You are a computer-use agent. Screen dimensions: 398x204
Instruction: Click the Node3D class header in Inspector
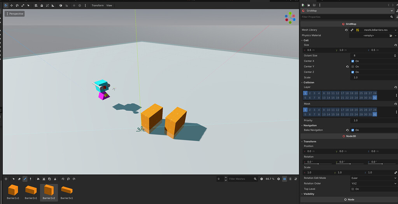pos(349,136)
